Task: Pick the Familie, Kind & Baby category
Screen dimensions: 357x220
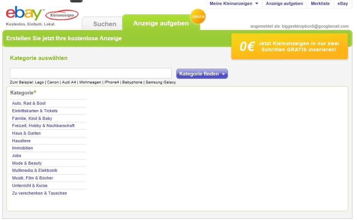Action: click(x=32, y=119)
